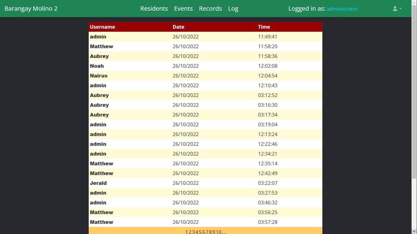Viewport: 417px width, 234px height.
Task: Click the Date column header
Action: pos(178,27)
